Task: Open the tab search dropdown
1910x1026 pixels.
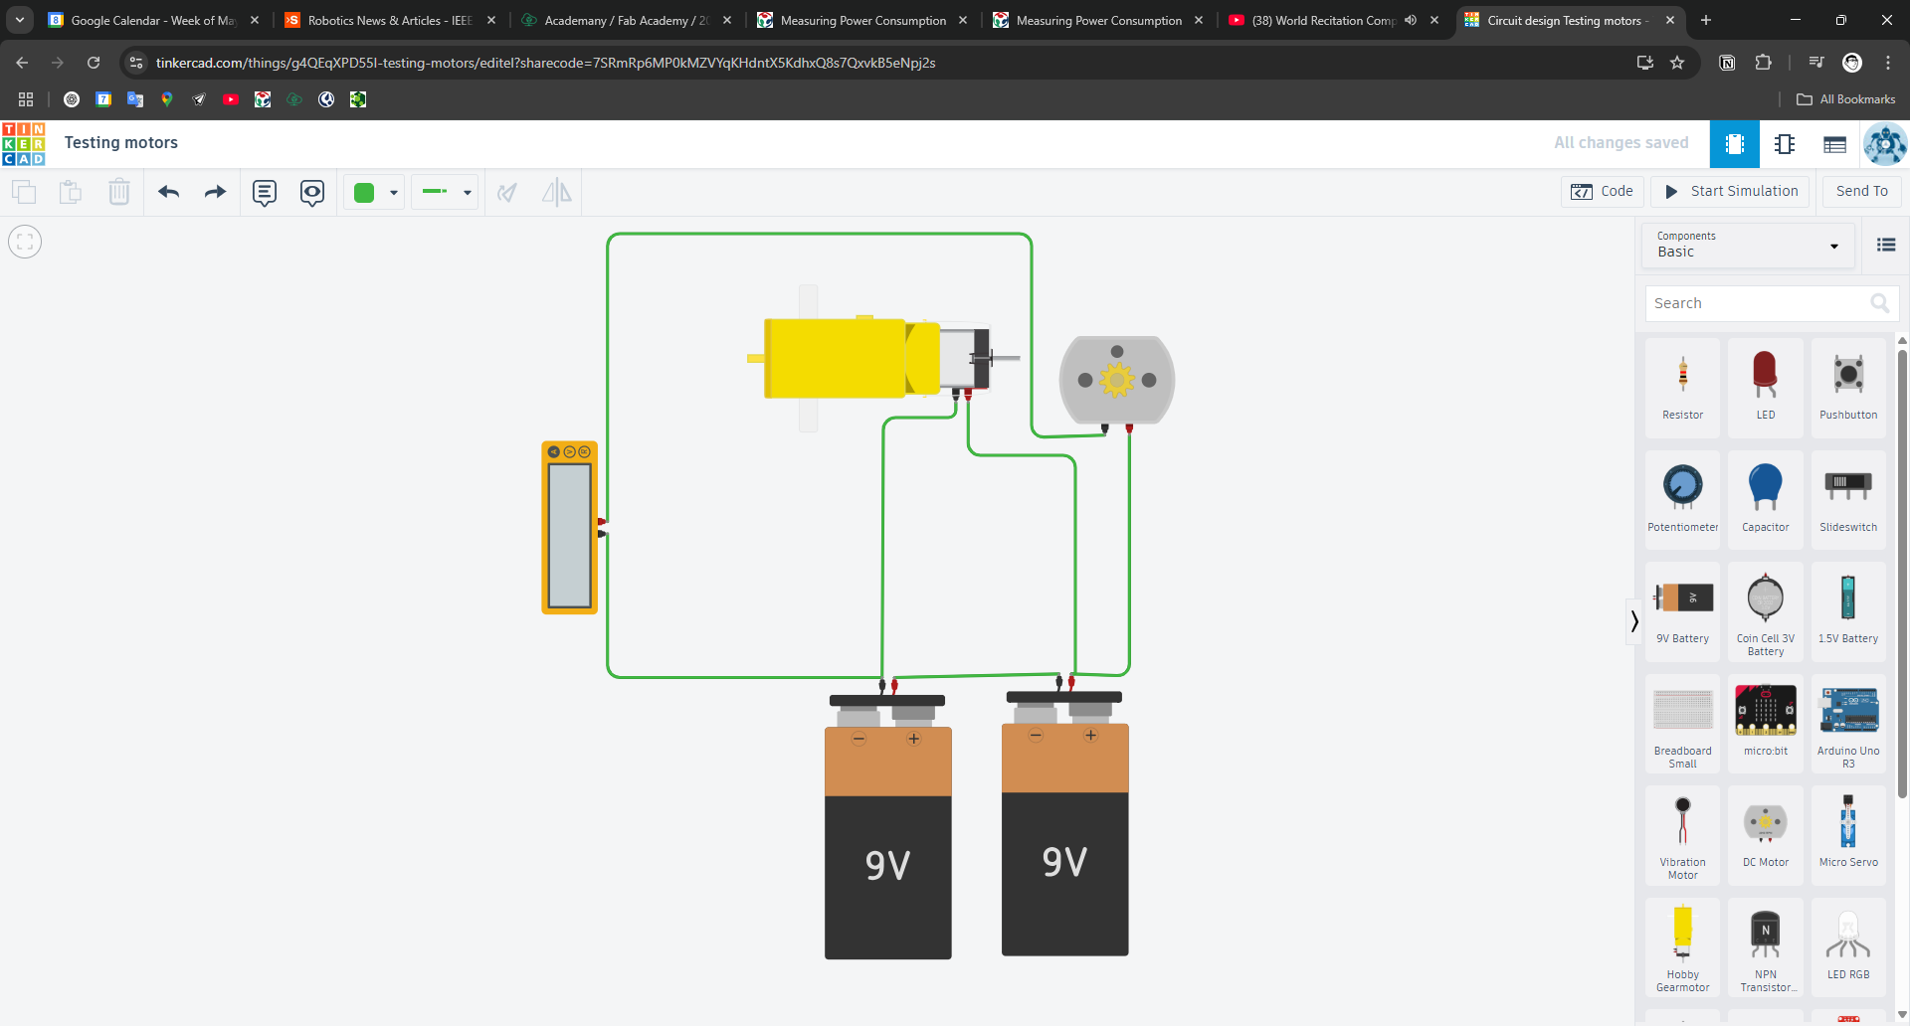Action: [x=20, y=20]
